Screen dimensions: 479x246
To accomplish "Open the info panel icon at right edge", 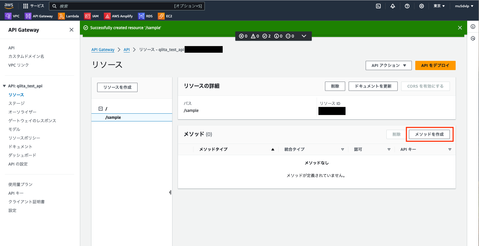I will (x=473, y=27).
